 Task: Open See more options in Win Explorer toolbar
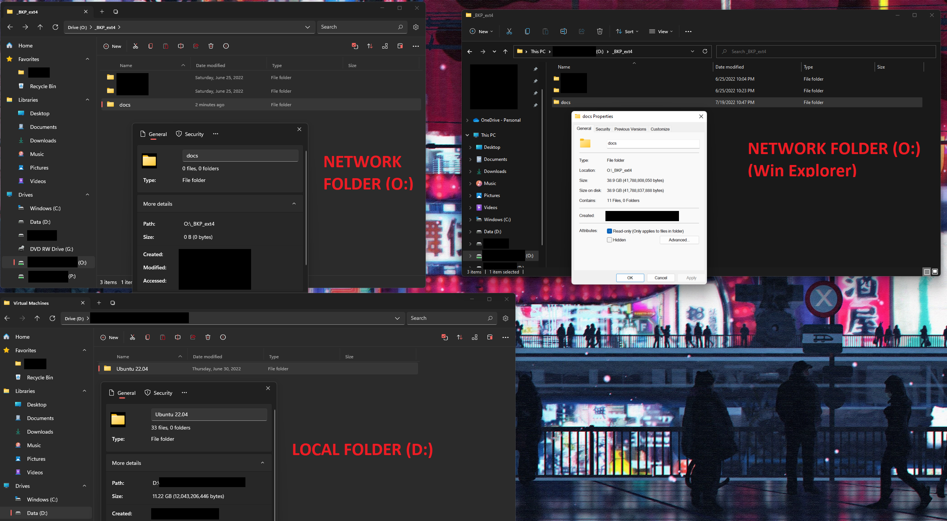688,31
